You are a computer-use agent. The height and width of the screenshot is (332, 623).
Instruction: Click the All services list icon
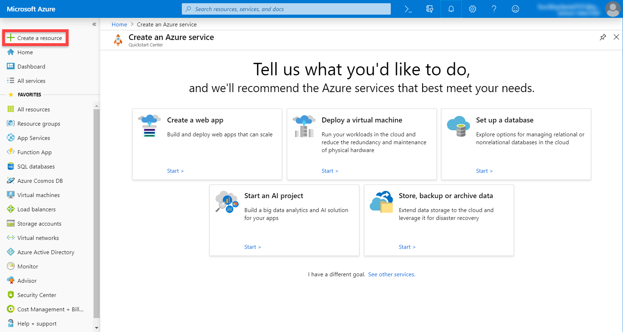point(11,81)
